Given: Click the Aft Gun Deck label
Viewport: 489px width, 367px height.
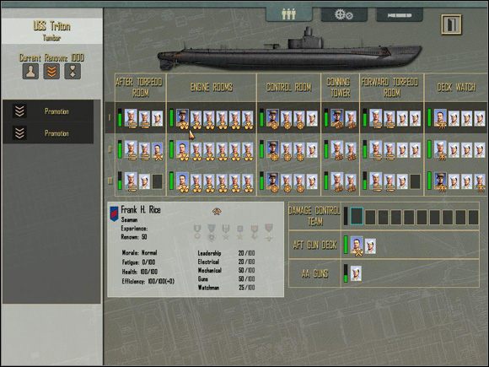Looking at the screenshot, I should 315,246.
